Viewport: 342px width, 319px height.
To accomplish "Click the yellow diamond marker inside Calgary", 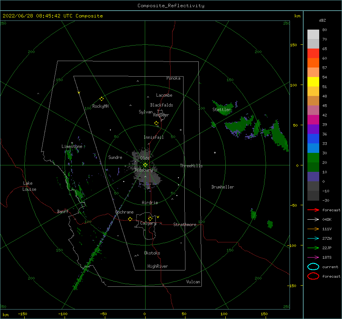I will pos(150,218).
